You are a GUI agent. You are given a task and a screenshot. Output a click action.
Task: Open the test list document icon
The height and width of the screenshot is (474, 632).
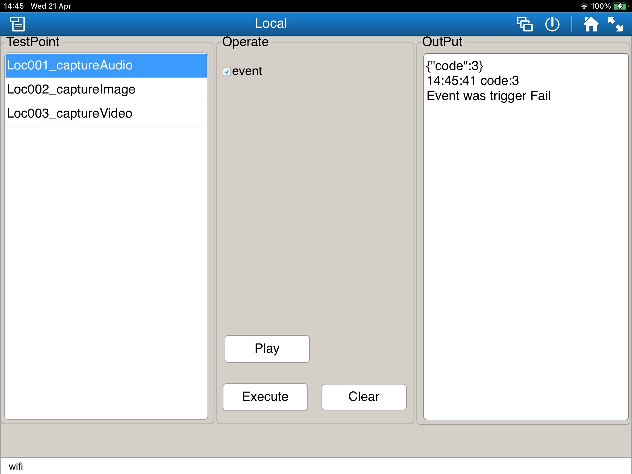click(x=17, y=24)
